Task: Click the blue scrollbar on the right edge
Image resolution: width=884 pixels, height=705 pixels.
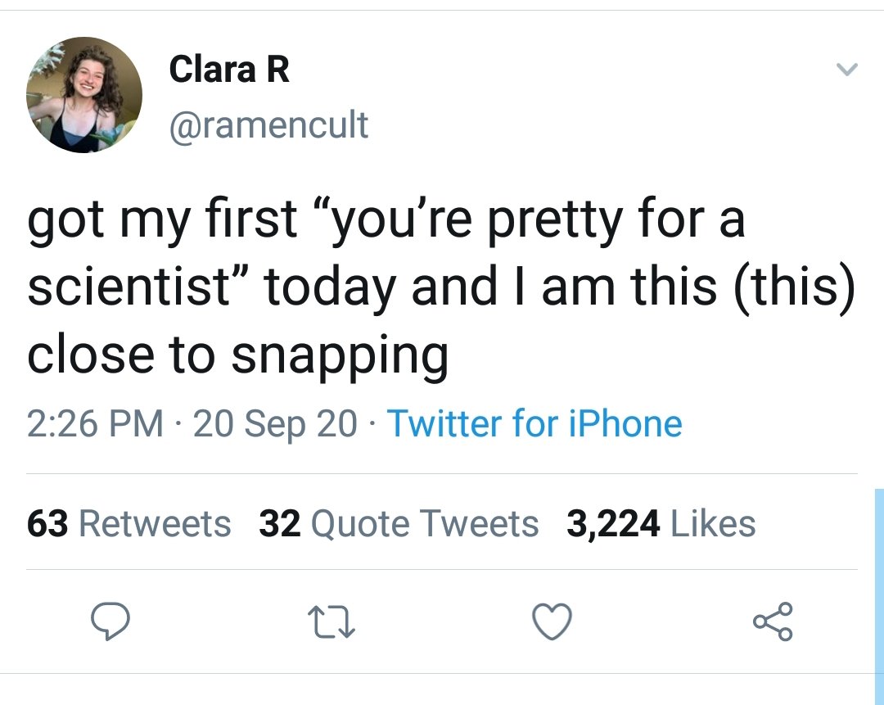Action: (x=878, y=573)
